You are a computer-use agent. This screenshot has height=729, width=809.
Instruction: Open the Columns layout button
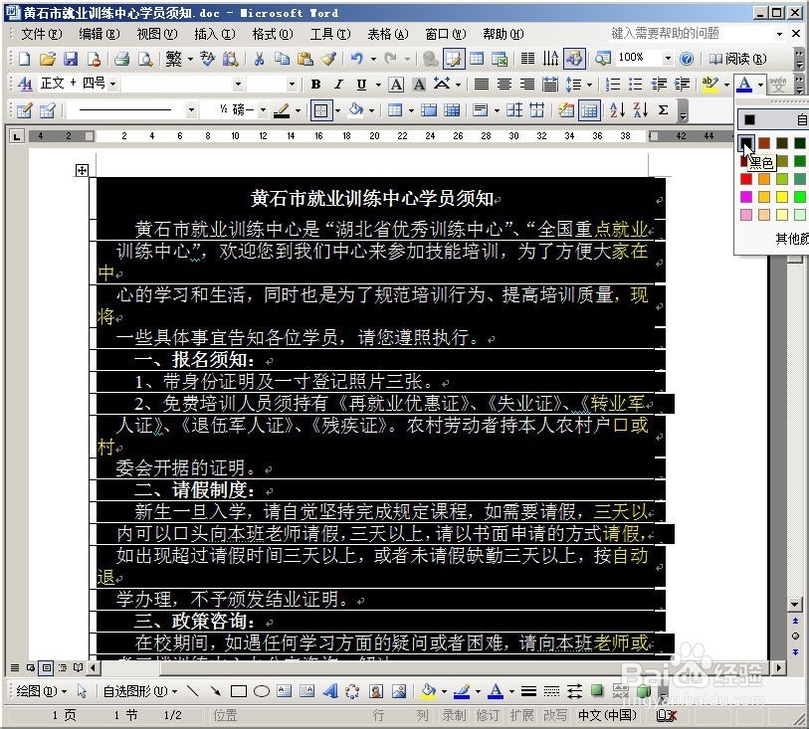tap(527, 59)
